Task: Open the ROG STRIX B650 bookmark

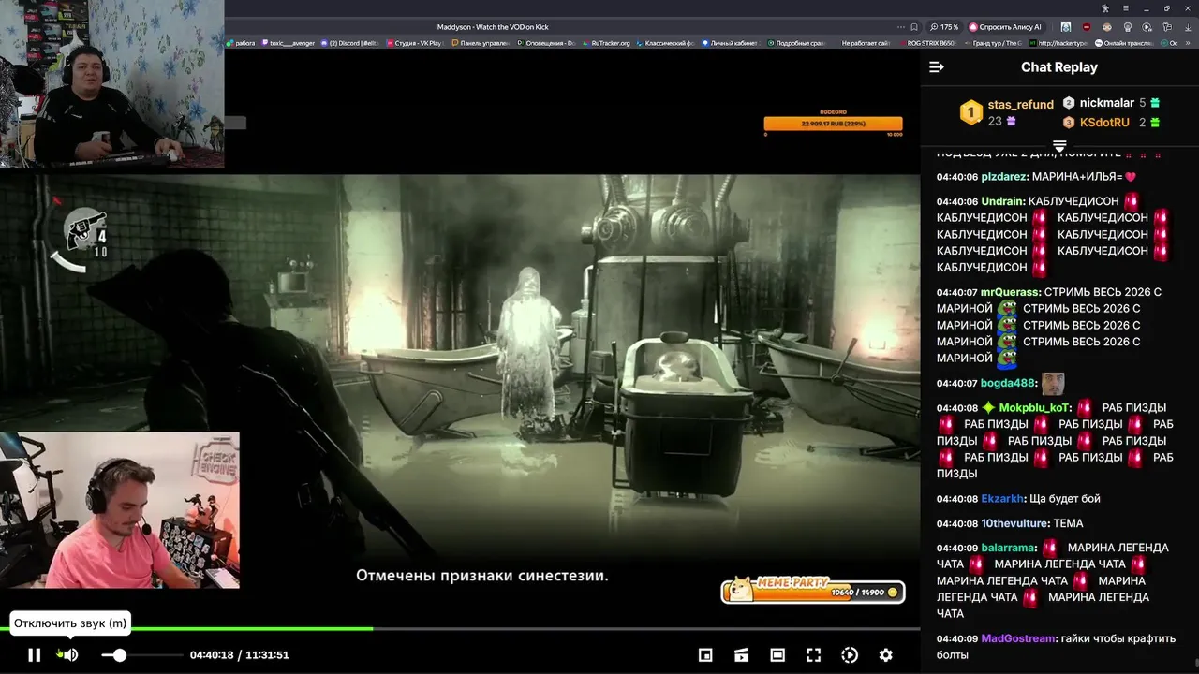Action: pos(928,43)
